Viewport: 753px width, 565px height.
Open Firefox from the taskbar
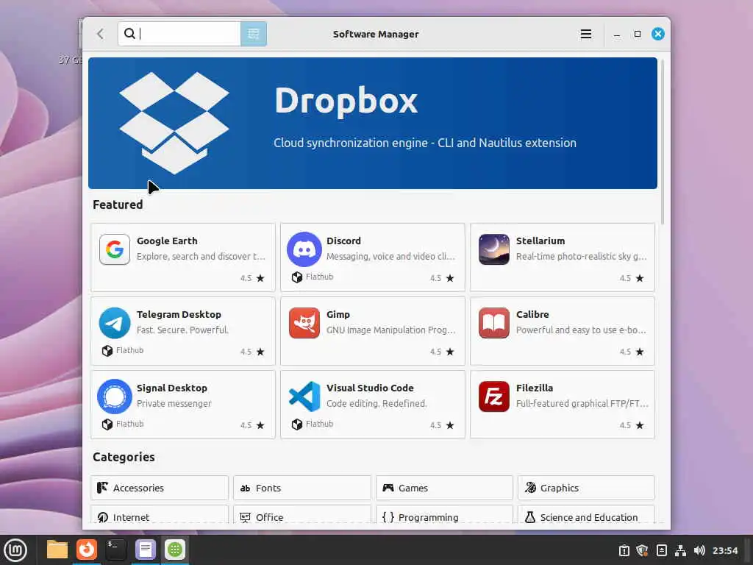(87, 550)
